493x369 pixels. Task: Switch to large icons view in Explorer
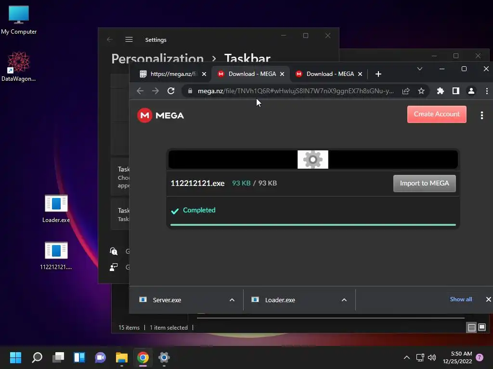(x=481, y=328)
